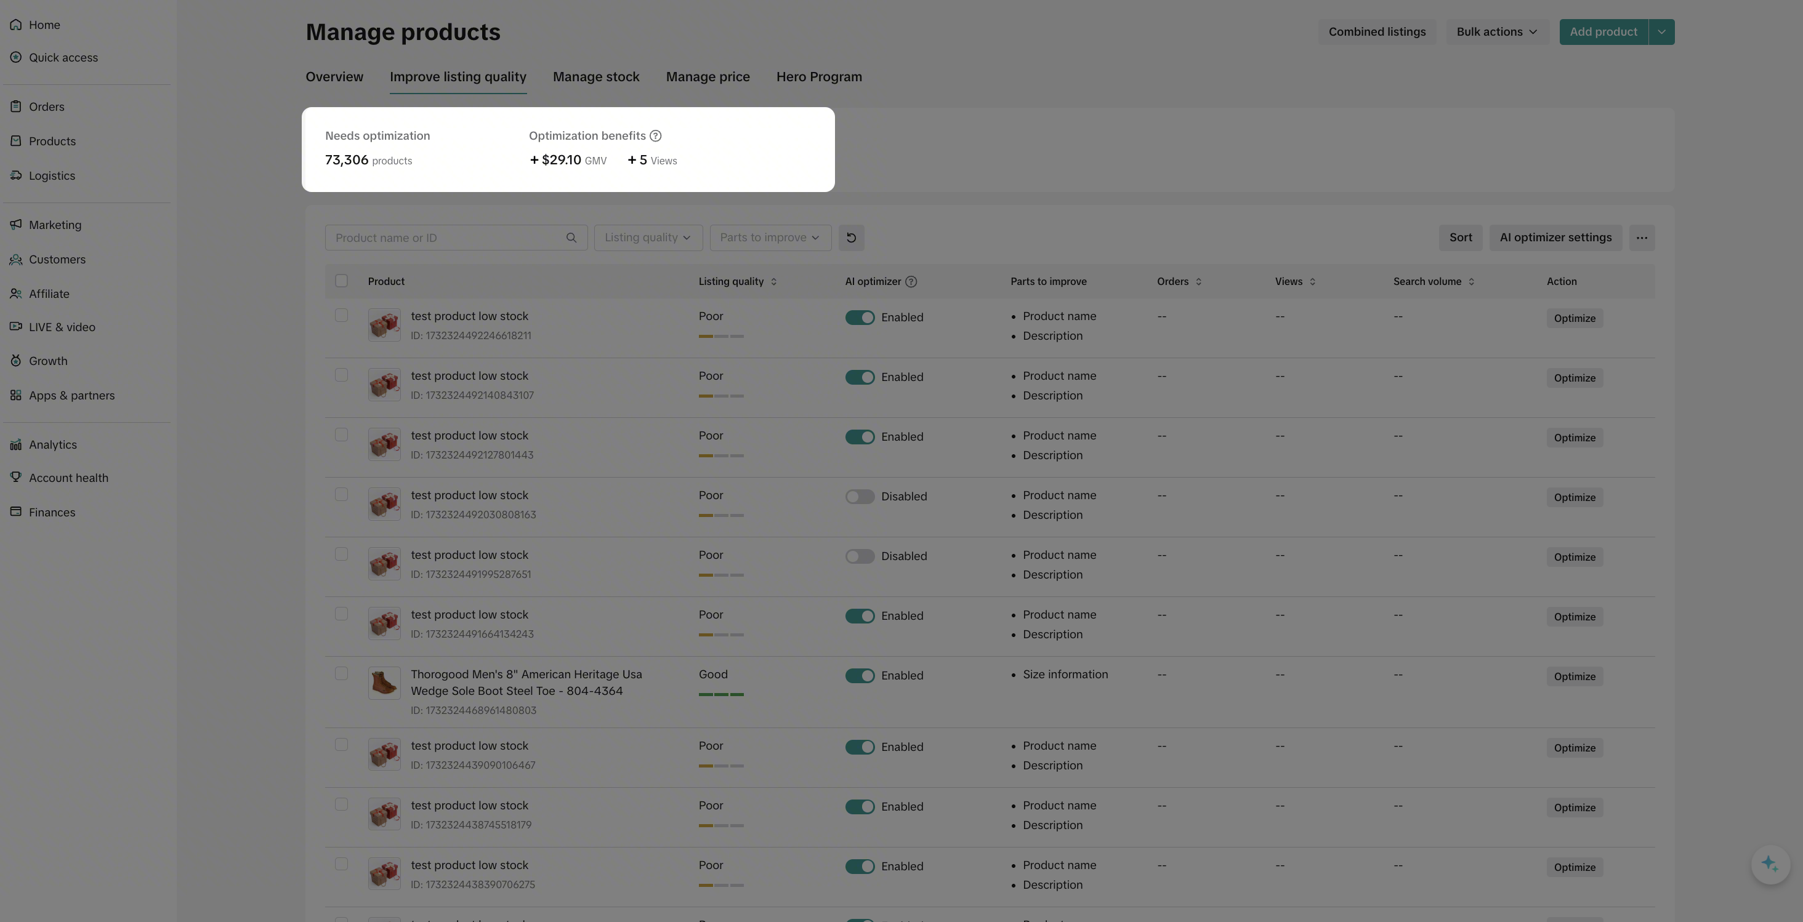Check the select-all products checkbox

(342, 281)
